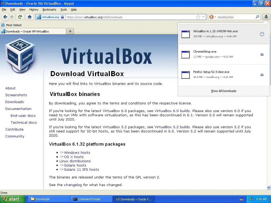This screenshot has height=203, width=271.
Task: Download the OS X hosts package
Action: [74, 157]
